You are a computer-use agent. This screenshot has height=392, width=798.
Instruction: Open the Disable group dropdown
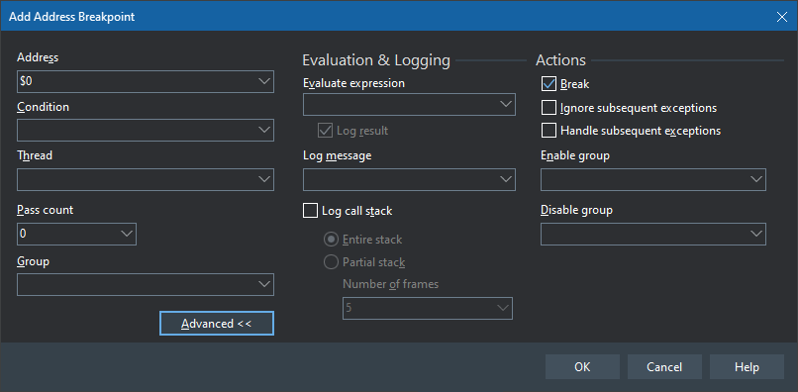755,234
